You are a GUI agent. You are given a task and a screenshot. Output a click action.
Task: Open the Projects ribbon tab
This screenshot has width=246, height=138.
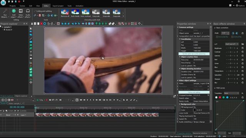(x=13, y=6)
